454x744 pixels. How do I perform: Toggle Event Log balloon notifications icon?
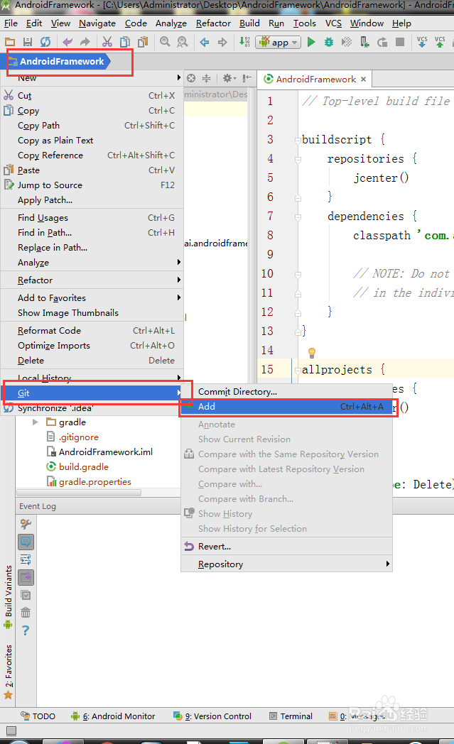point(26,542)
